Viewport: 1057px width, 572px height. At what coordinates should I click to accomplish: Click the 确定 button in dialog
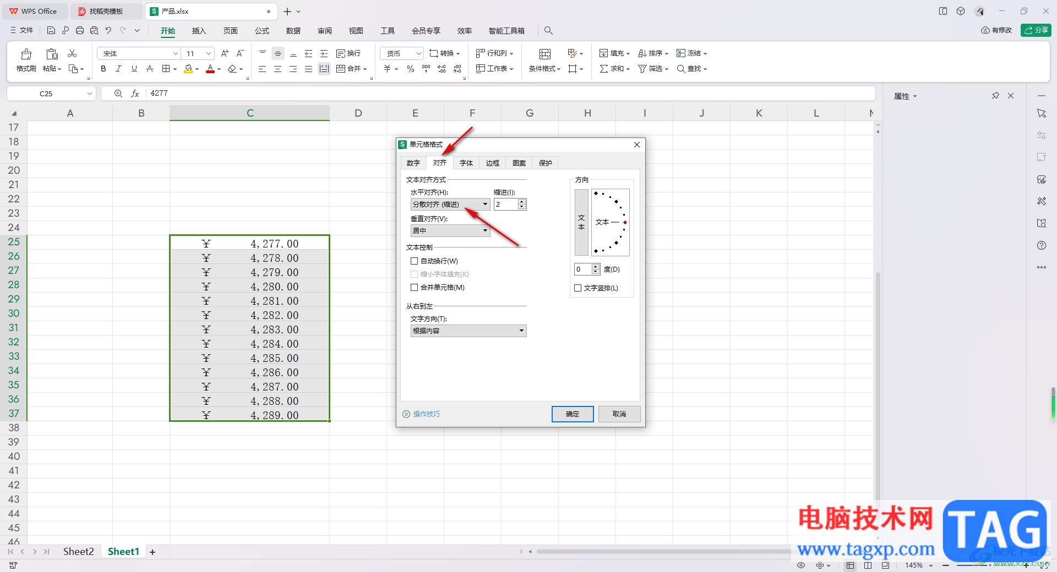tap(573, 414)
